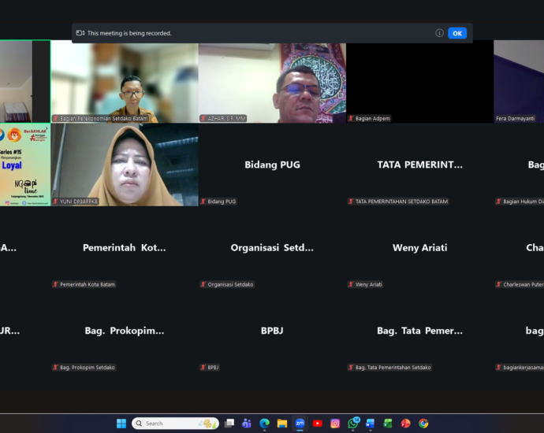Open the Windows Start menu
The image size is (544, 433).
click(x=121, y=424)
